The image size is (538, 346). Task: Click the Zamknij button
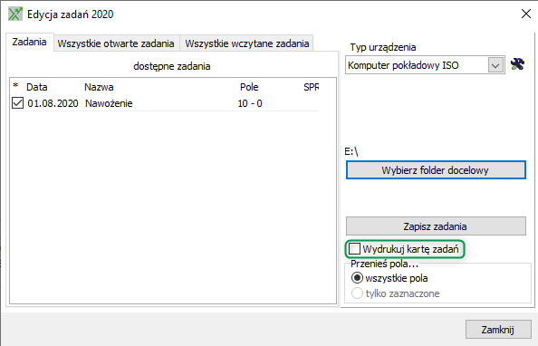point(498,330)
